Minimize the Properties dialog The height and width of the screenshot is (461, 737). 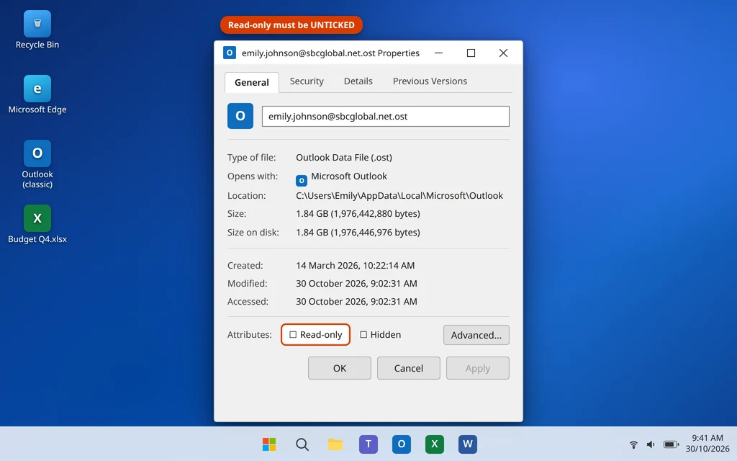coord(438,53)
